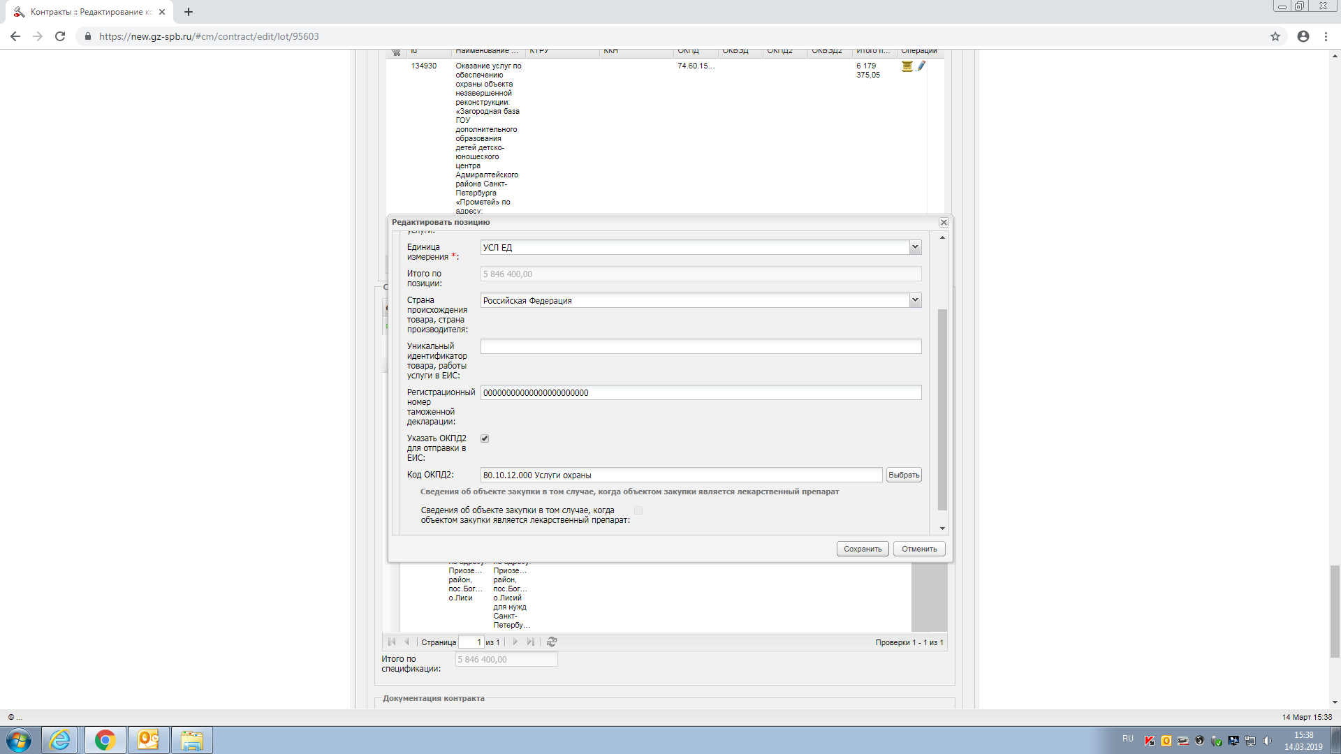This screenshot has height=754, width=1341.
Task: Save the position with Сохранить
Action: point(863,549)
